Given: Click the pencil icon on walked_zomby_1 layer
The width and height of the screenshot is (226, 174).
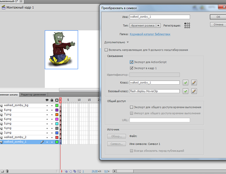Looking at the screenshot, I should 42,142.
